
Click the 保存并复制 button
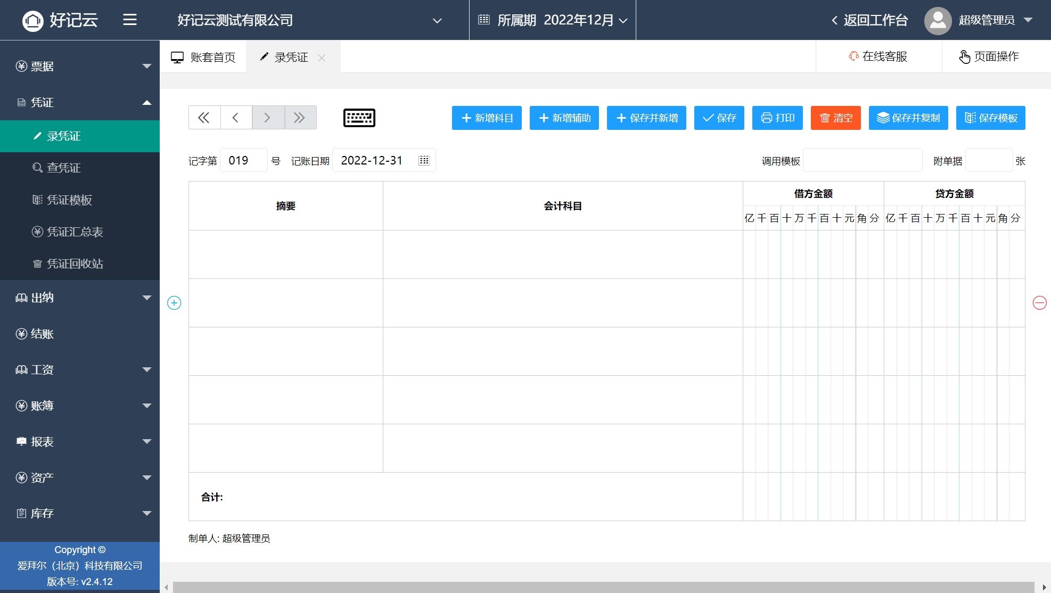(908, 118)
